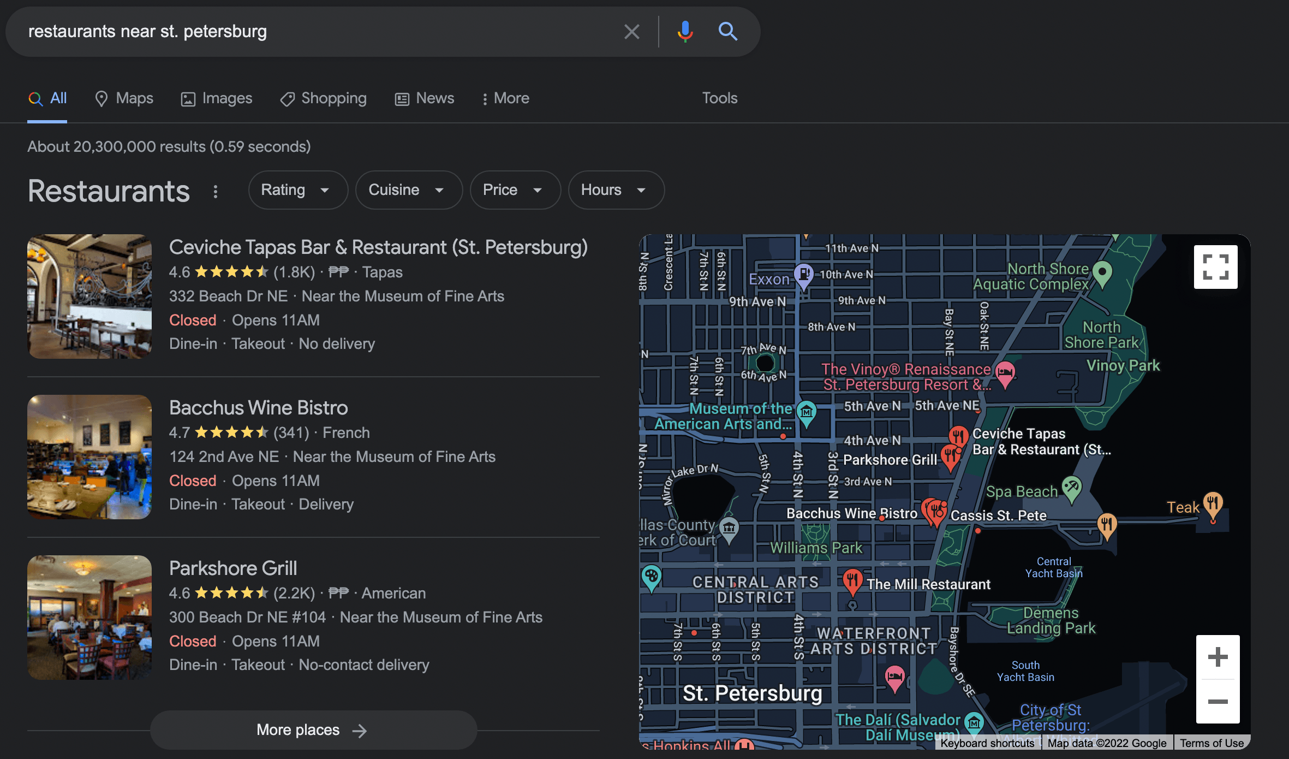This screenshot has width=1289, height=759.
Task: Zoom out on the map
Action: click(1218, 702)
